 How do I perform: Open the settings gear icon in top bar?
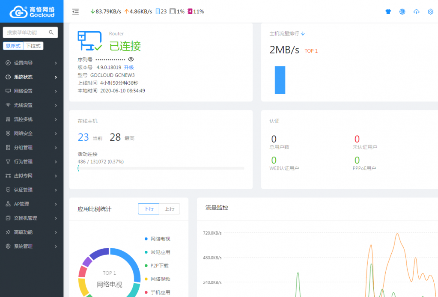click(x=430, y=12)
